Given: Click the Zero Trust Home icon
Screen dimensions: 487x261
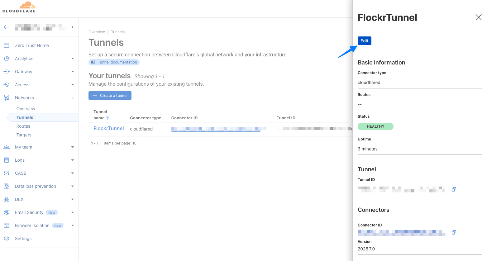Looking at the screenshot, I should [x=7, y=45].
